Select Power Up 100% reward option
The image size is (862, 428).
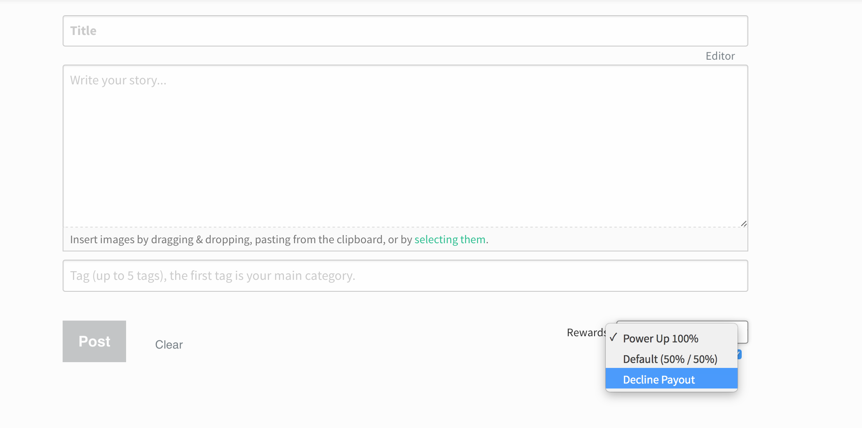click(671, 338)
